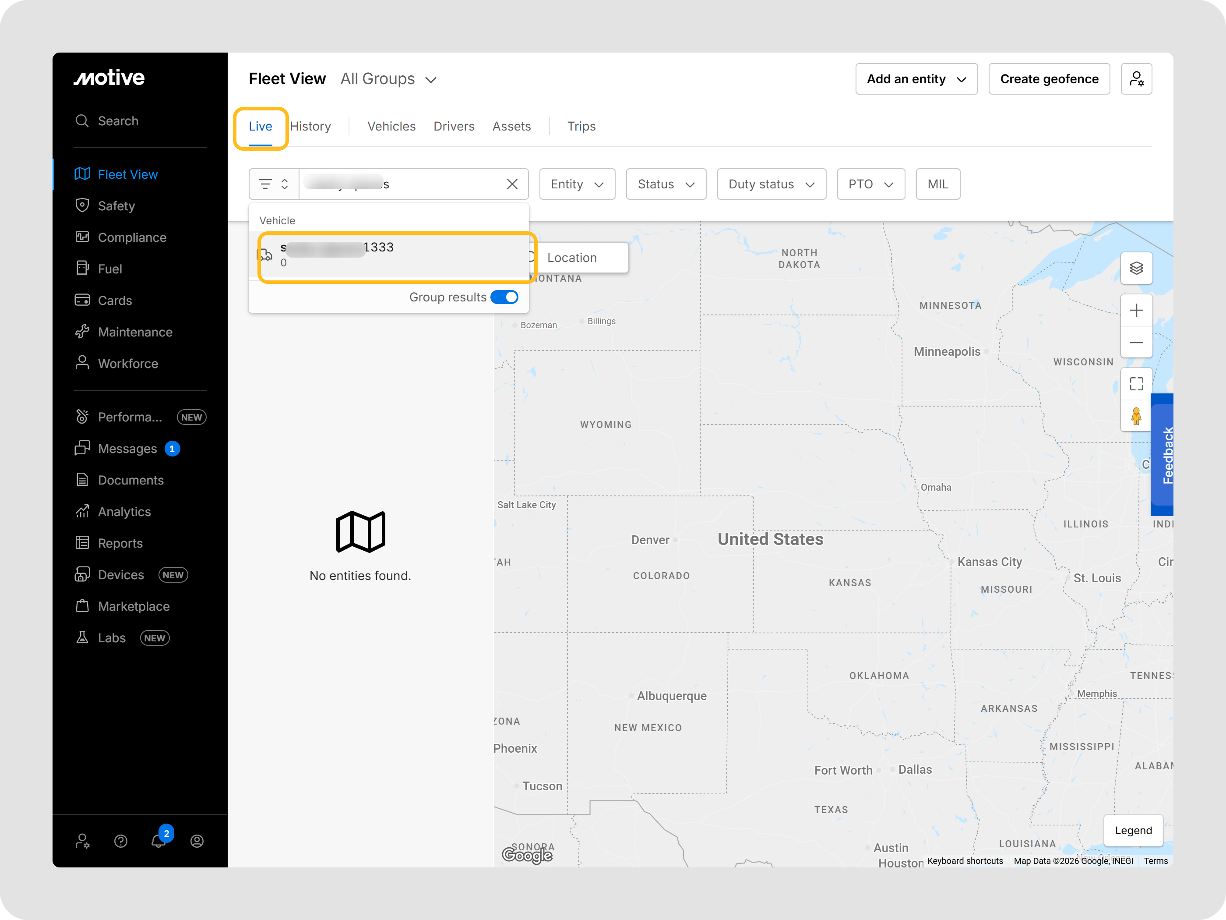This screenshot has height=920, width=1226.
Task: Open Reports from the sidebar
Action: pyautogui.click(x=109, y=544)
